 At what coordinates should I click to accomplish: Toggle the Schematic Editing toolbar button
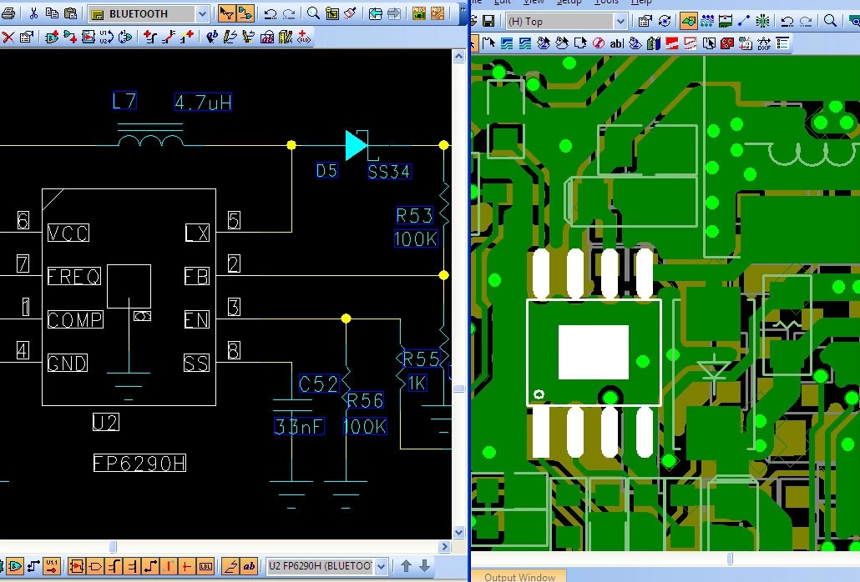[x=245, y=13]
